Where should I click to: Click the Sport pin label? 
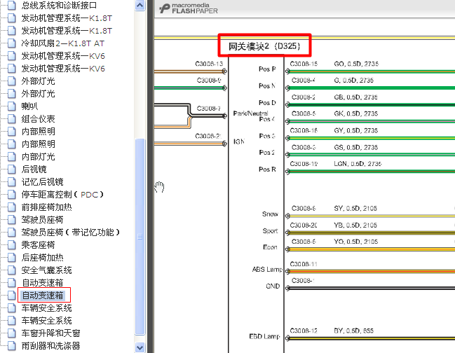tap(270, 230)
